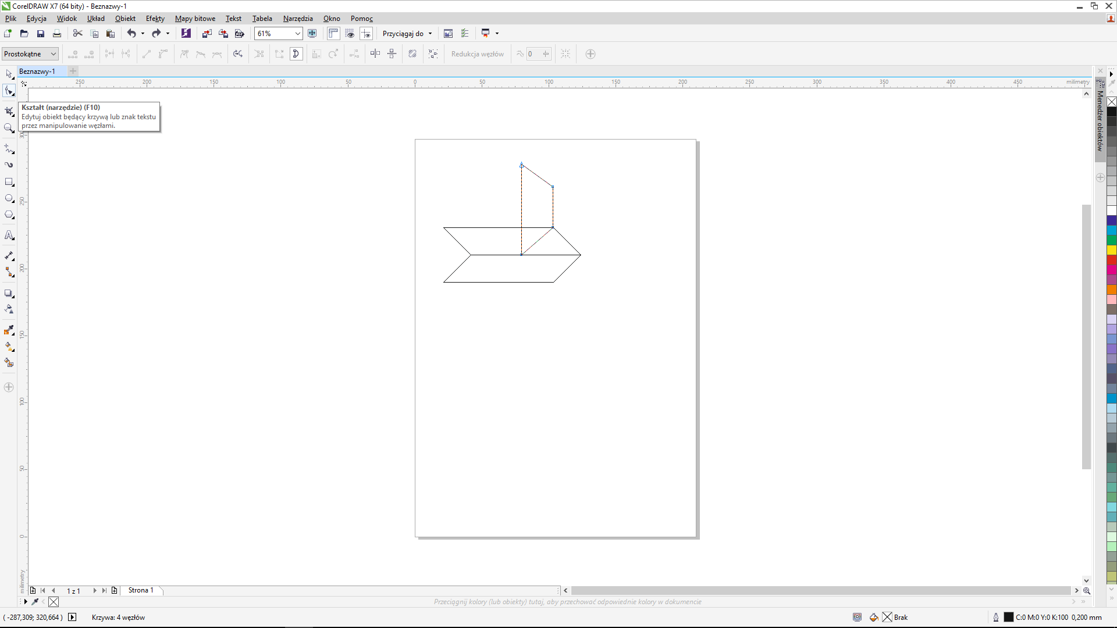Select the Crop tool
The width and height of the screenshot is (1117, 628).
(9, 111)
